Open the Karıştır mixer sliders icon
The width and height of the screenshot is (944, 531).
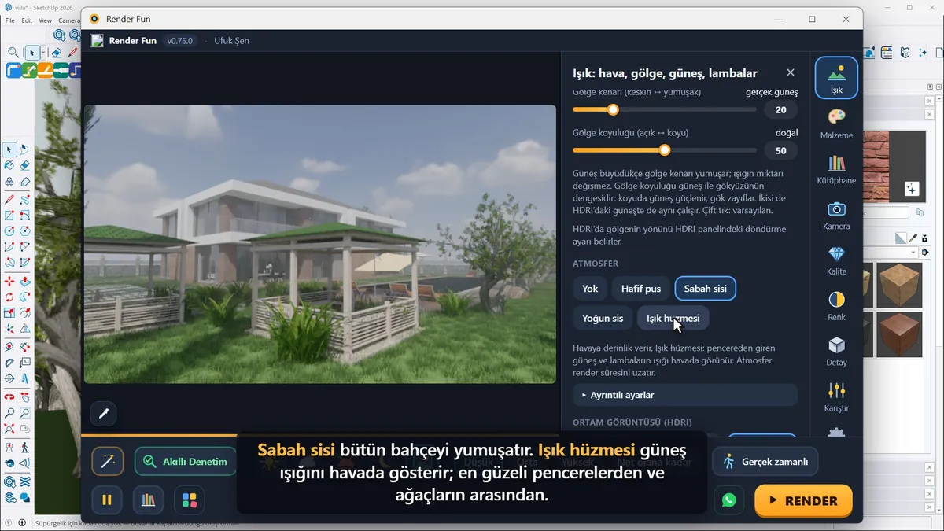coord(836,396)
